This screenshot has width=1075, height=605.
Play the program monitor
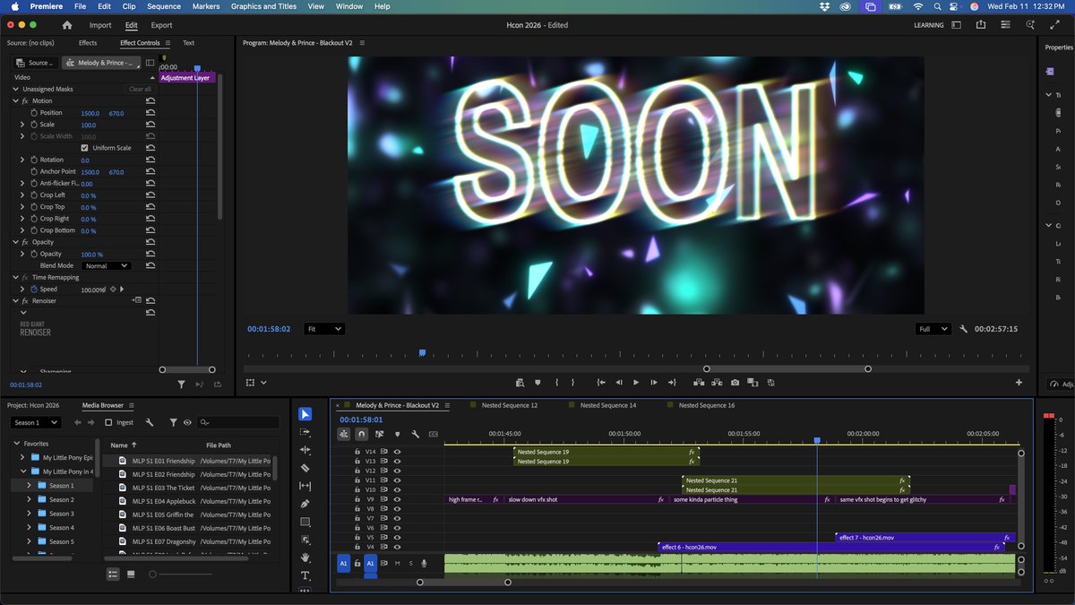click(x=636, y=383)
